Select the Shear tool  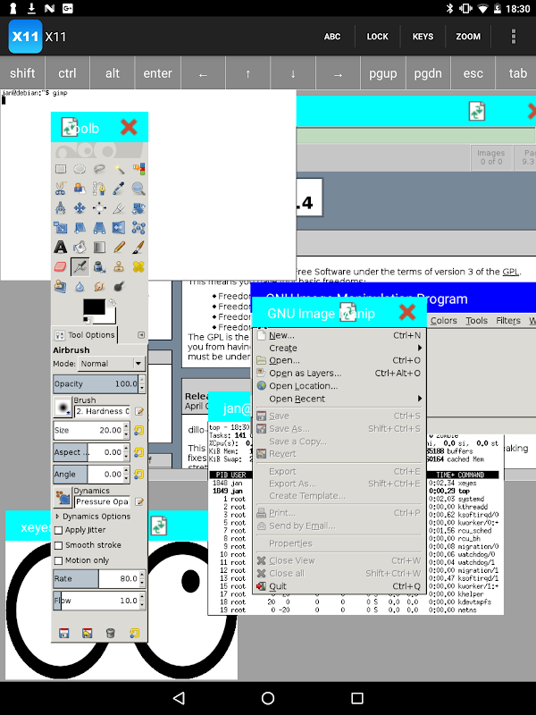[80, 228]
